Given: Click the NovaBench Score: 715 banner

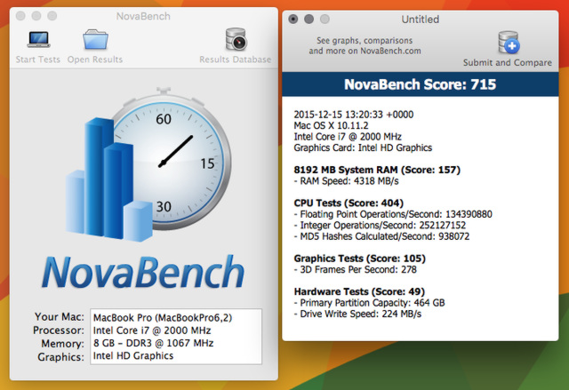Looking at the screenshot, I should (x=421, y=84).
